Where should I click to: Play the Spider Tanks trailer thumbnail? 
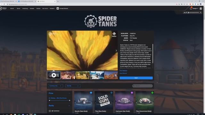click(54, 75)
